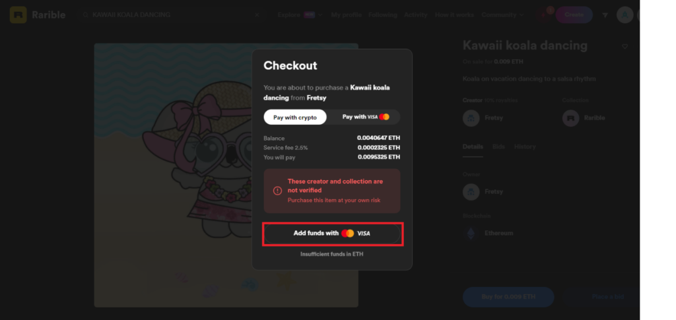
Task: Open the notifications bell icon
Action: tap(544, 15)
